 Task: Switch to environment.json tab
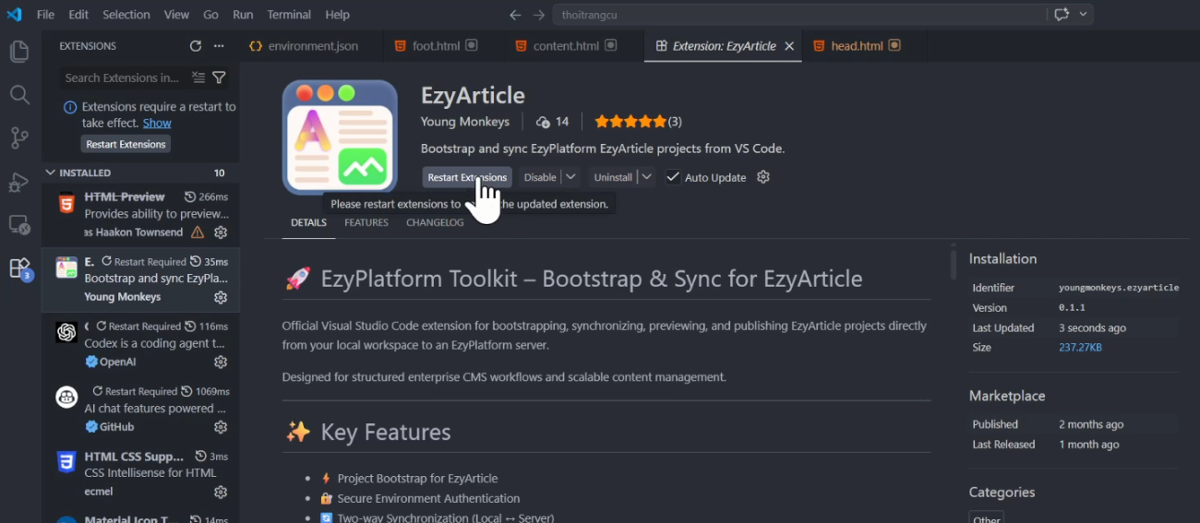tap(312, 46)
